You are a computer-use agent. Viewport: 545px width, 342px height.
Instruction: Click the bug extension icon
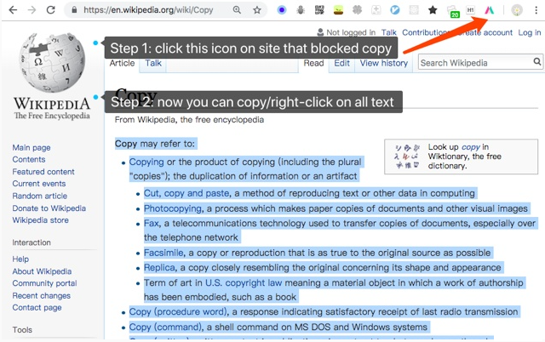coord(301,9)
